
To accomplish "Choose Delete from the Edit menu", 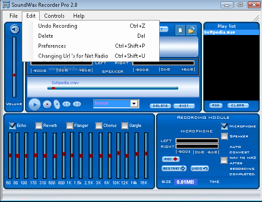I will pos(91,36).
